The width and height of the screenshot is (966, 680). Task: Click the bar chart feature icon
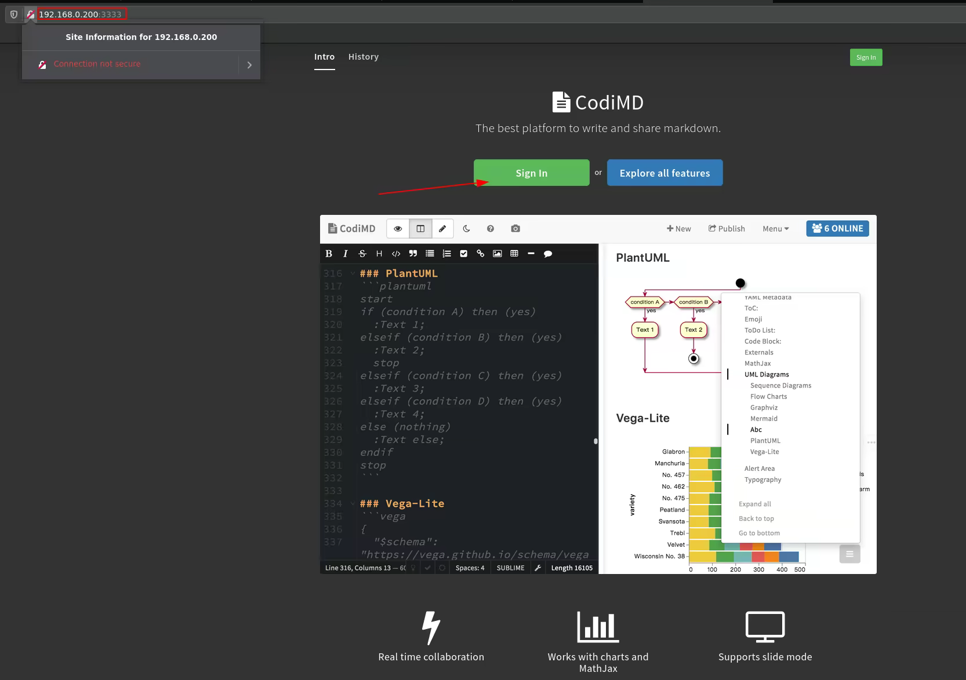598,627
